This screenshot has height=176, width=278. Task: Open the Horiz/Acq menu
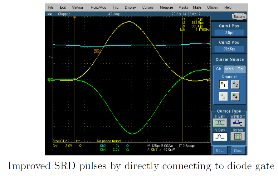pyautogui.click(x=98, y=7)
